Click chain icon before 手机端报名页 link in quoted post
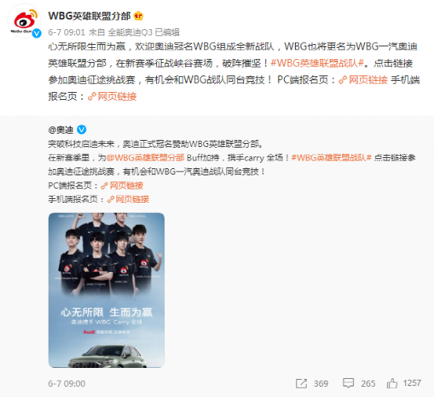434x397 pixels. coord(111,200)
